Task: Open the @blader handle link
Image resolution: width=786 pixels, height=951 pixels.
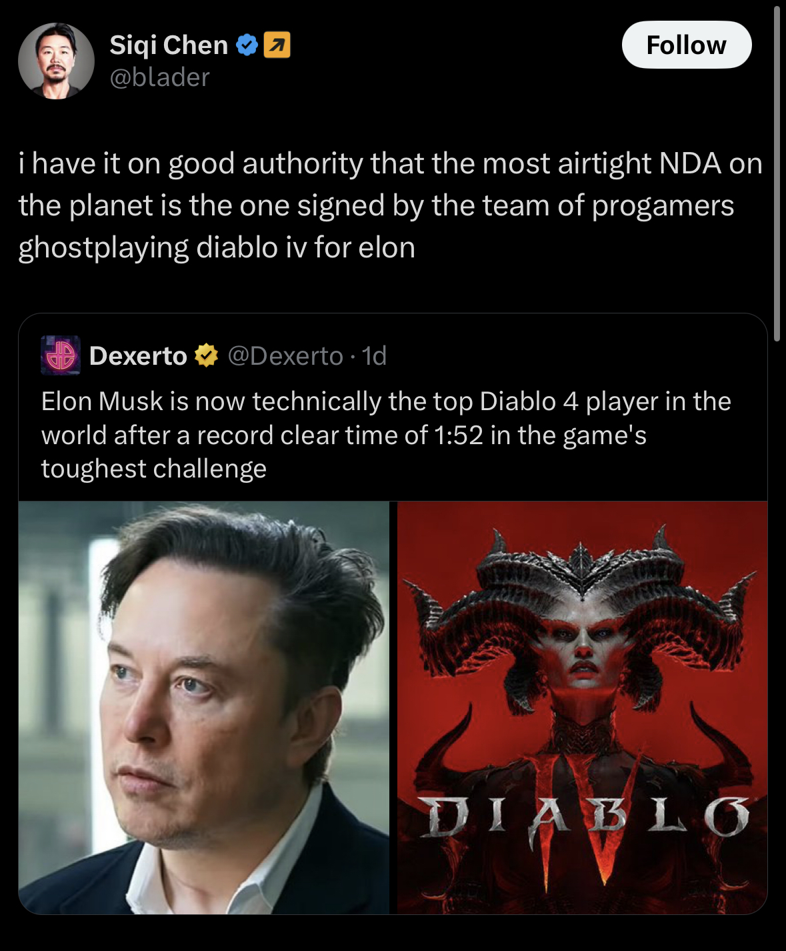Action: [x=159, y=77]
